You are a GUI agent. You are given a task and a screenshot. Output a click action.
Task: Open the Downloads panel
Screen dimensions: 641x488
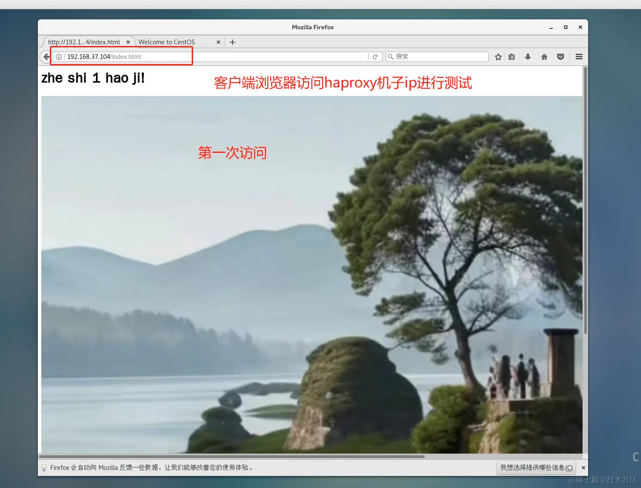(x=528, y=56)
